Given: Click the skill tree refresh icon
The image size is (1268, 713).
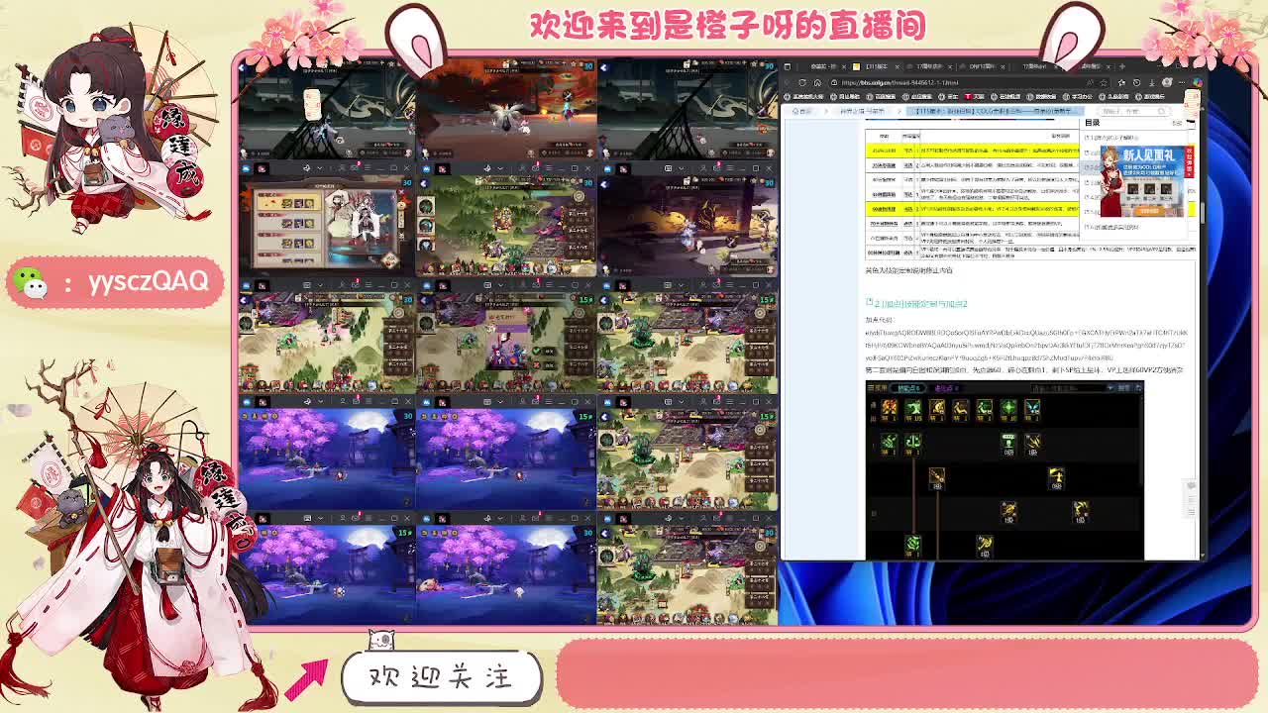Looking at the screenshot, I should point(1138,388).
